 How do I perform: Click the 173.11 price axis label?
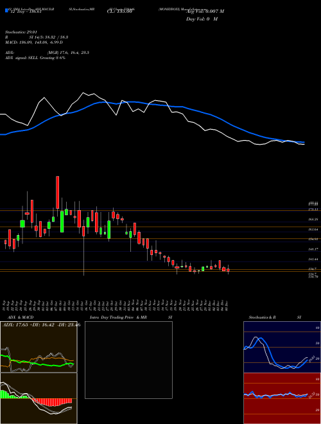313,210
